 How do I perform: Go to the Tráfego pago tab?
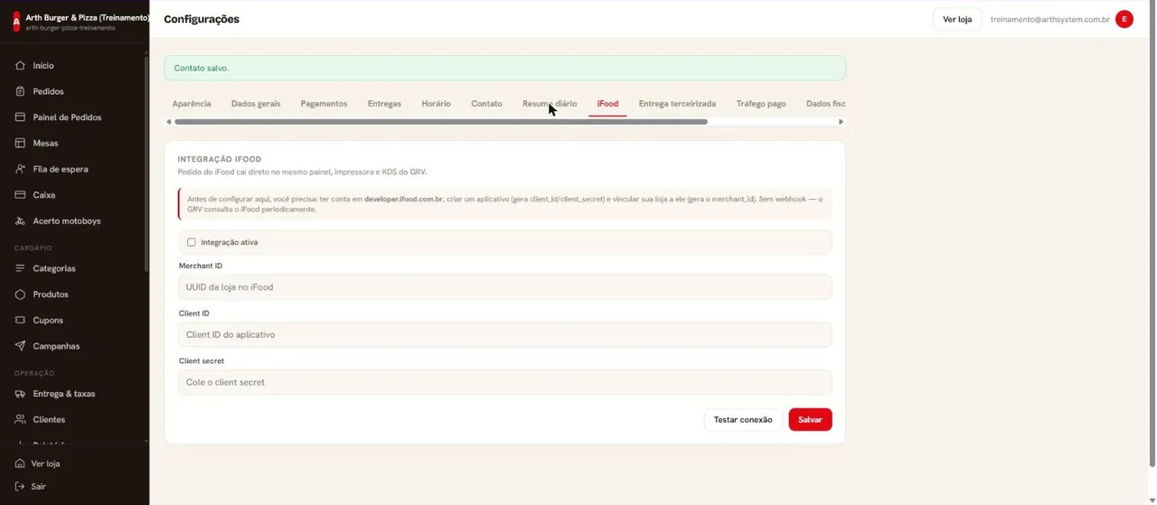click(x=761, y=104)
